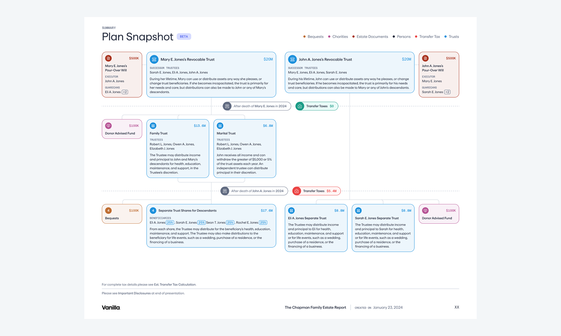The height and width of the screenshot is (336, 561).
Task: Click John A. Jones's Revocable Trust bank icon
Action: (x=292, y=59)
